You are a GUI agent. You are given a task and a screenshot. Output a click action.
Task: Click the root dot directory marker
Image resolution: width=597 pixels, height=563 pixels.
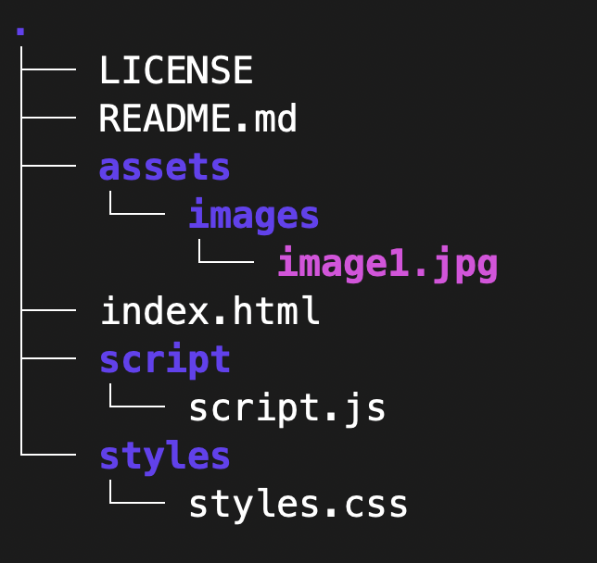tap(20, 31)
